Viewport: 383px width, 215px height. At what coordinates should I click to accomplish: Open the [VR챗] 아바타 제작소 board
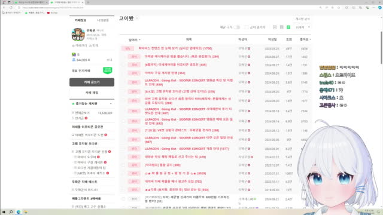tap(91, 173)
